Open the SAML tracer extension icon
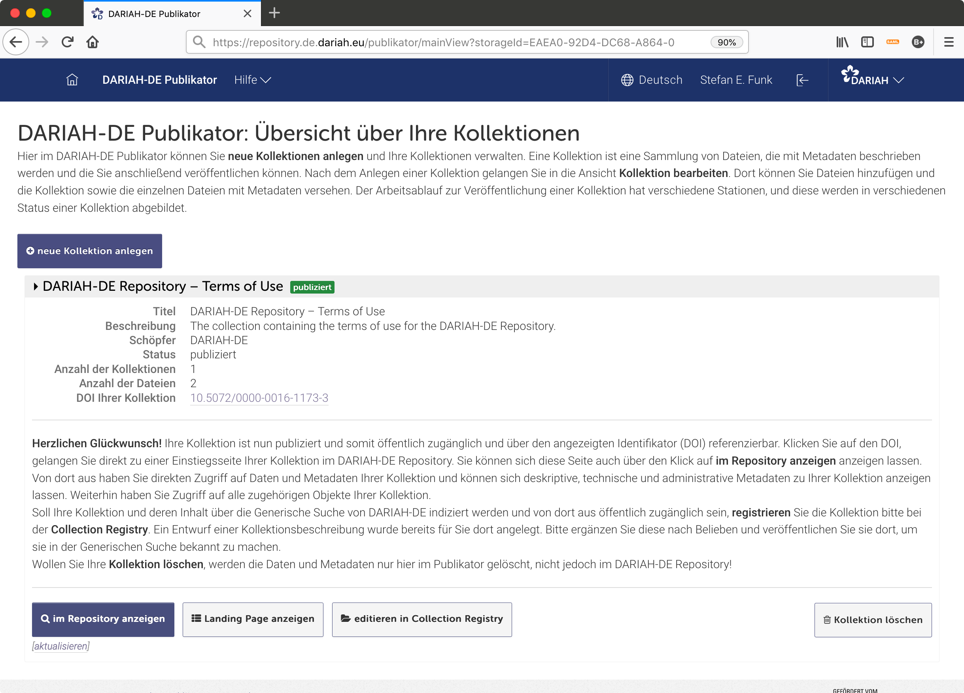Screen dimensions: 964x693 click(893, 41)
